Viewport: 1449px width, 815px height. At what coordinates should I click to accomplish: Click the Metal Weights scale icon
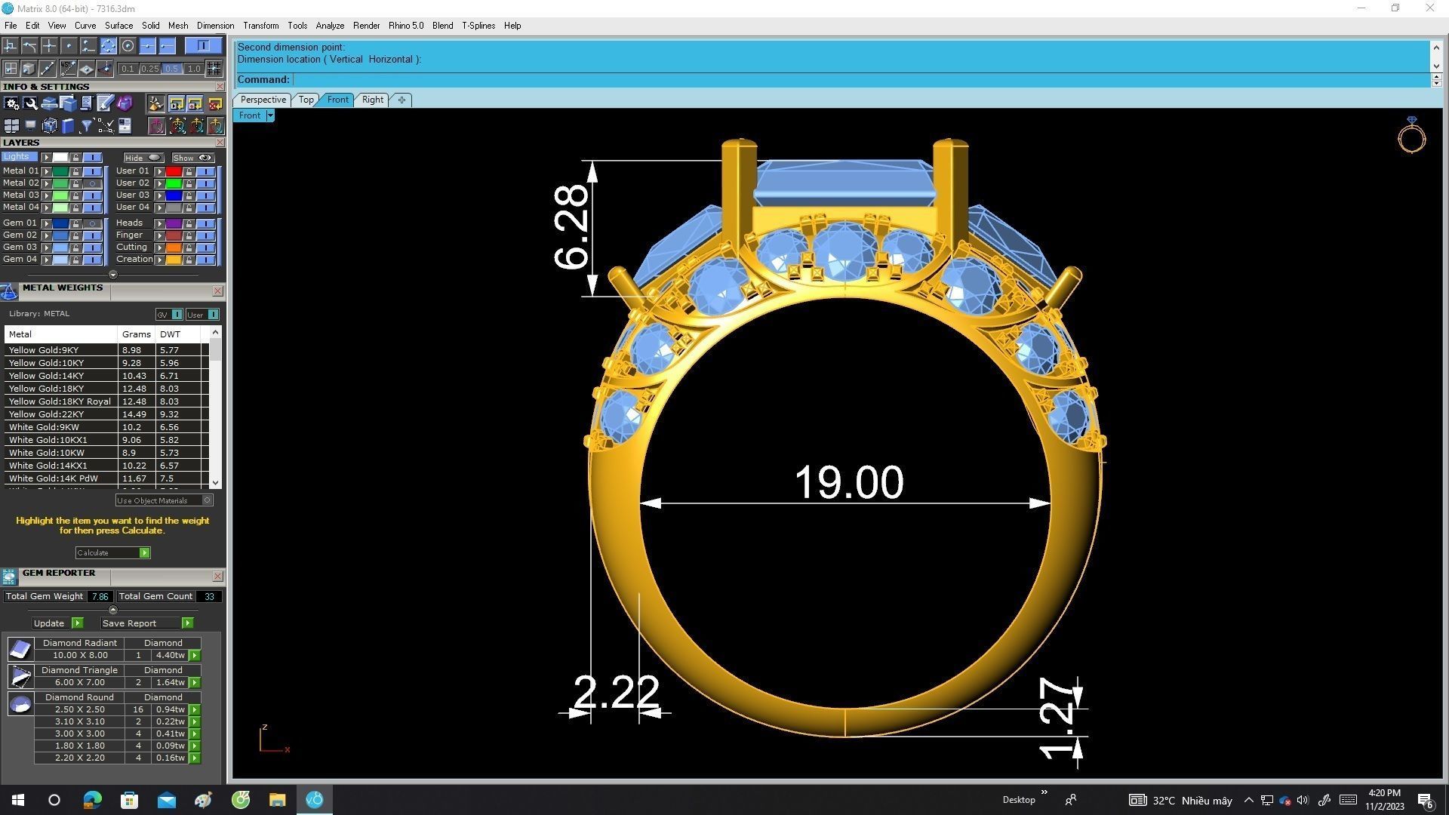(9, 292)
